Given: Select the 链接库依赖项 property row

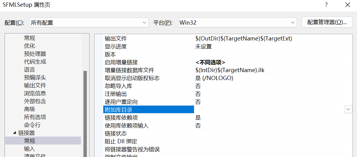Looking at the screenshot, I should pos(228,117).
